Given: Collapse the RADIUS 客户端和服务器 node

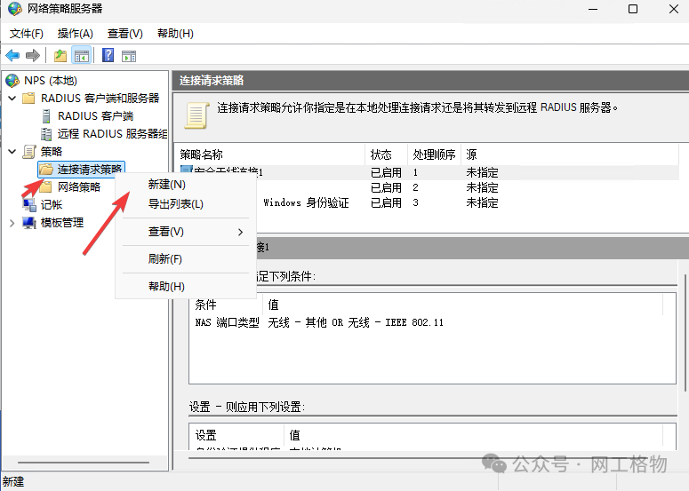Looking at the screenshot, I should pos(12,98).
